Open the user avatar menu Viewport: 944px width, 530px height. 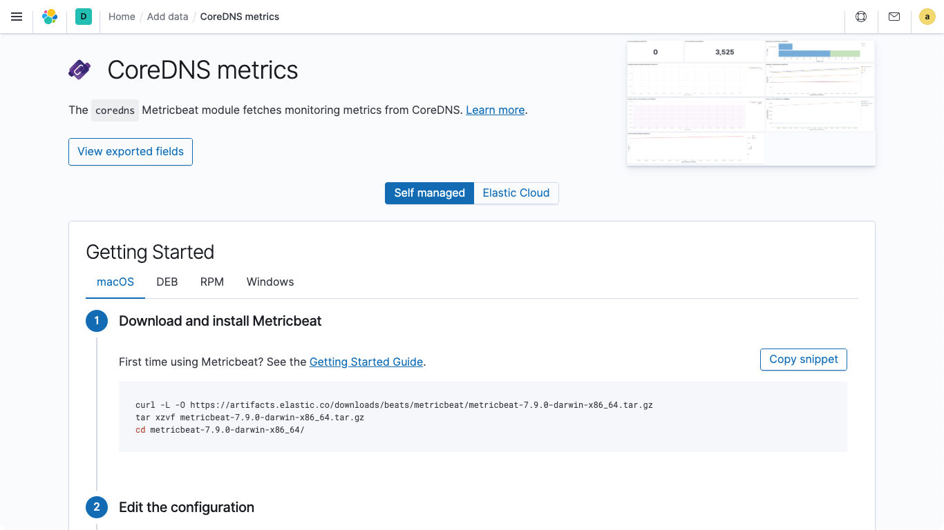(927, 17)
